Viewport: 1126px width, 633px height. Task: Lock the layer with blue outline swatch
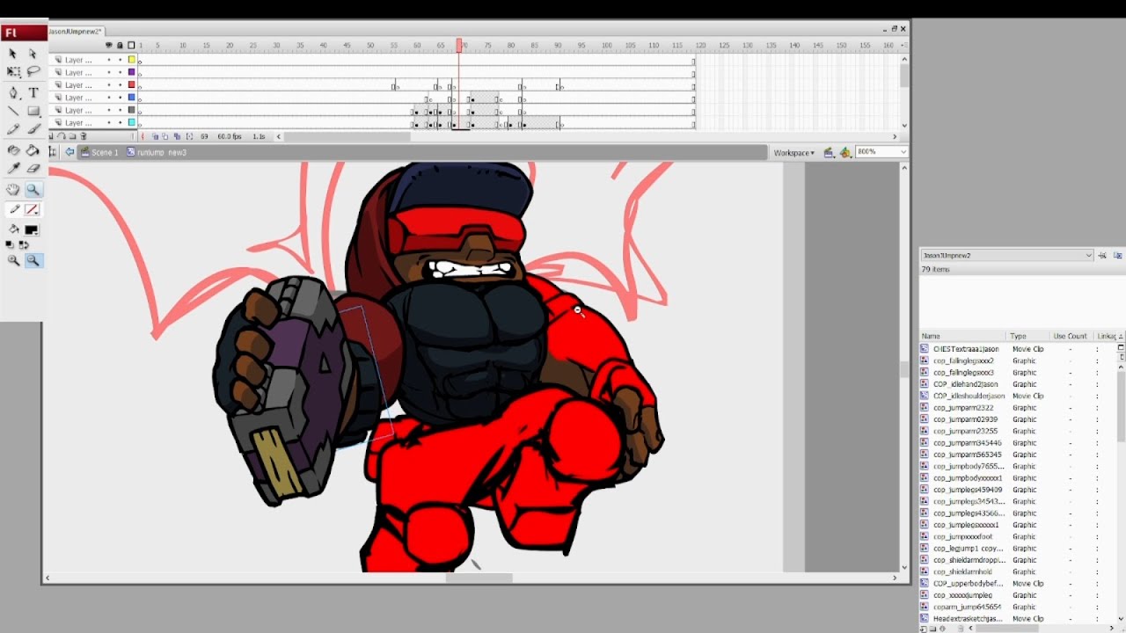[120, 98]
